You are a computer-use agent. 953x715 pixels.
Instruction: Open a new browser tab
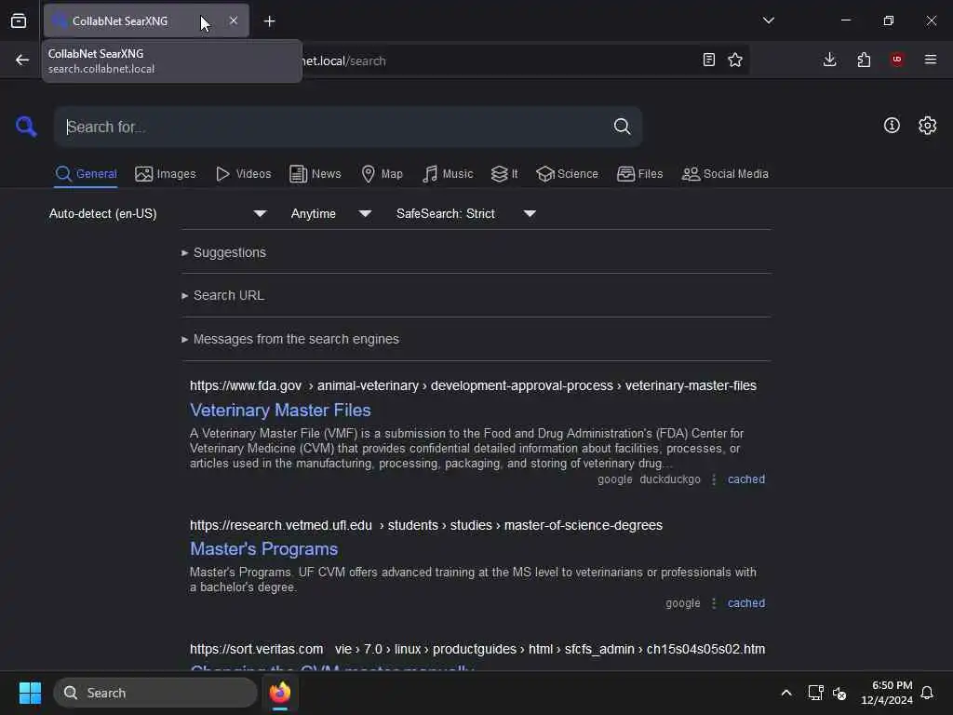coord(269,21)
